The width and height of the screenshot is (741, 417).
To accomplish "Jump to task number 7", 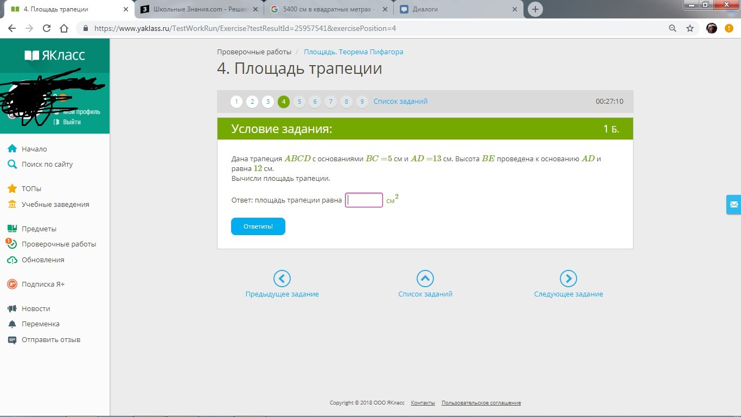I will pyautogui.click(x=330, y=102).
